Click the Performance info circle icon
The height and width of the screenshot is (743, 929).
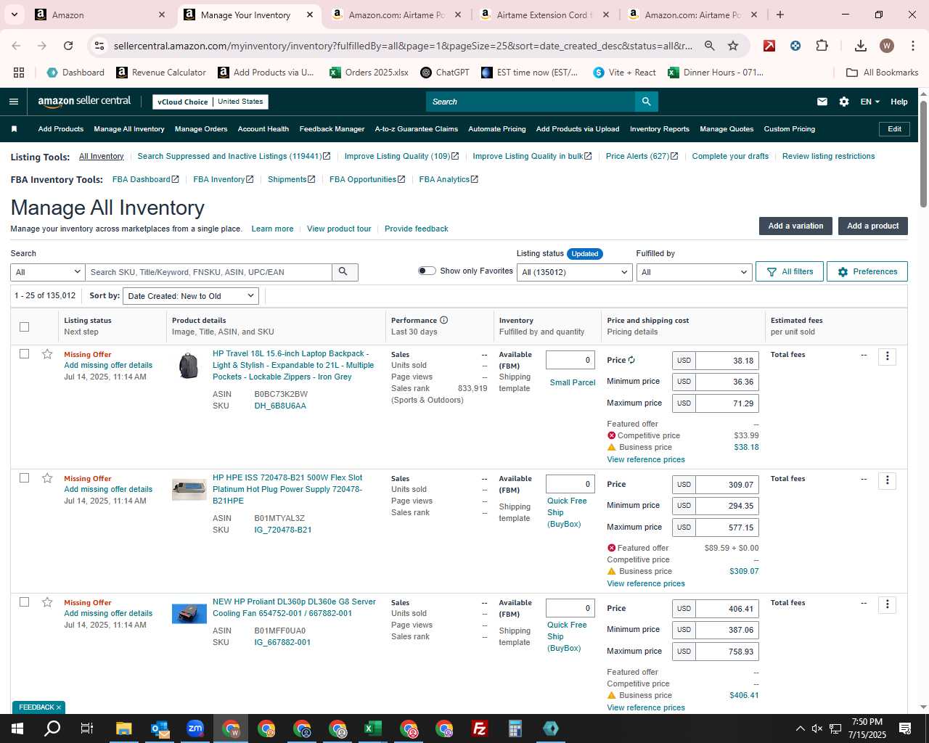443,320
